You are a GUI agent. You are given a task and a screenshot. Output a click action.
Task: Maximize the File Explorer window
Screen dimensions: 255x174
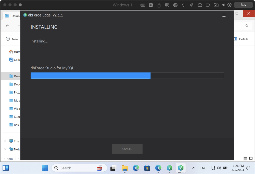tap(237, 13)
